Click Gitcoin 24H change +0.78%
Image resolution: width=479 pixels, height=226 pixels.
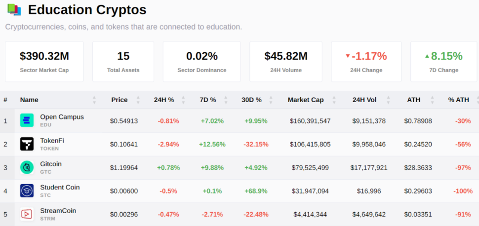pos(168,168)
